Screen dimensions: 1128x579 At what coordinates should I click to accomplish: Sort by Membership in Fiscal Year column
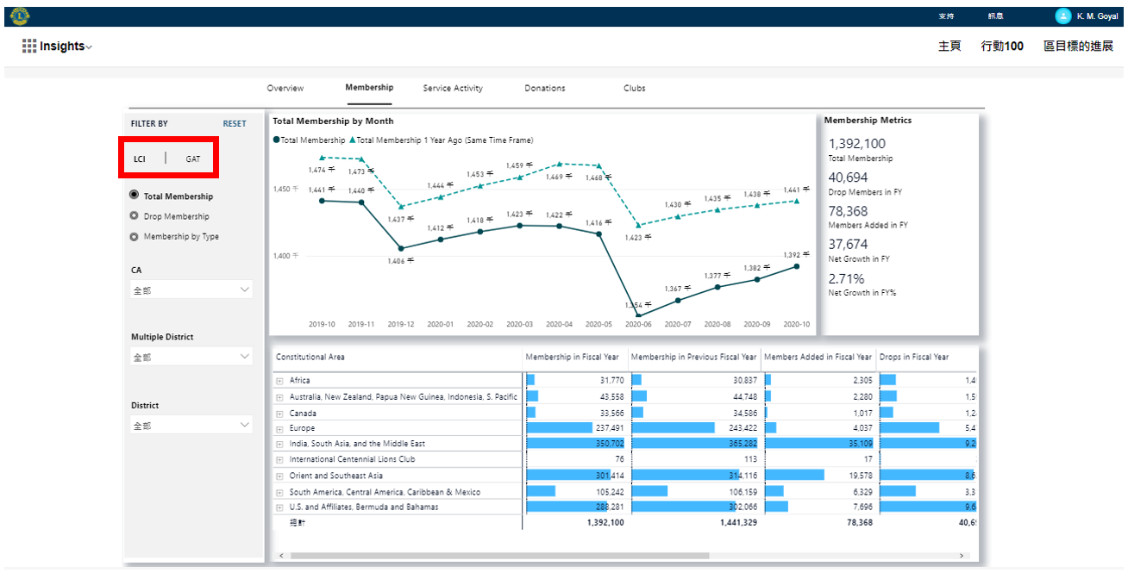click(x=572, y=357)
